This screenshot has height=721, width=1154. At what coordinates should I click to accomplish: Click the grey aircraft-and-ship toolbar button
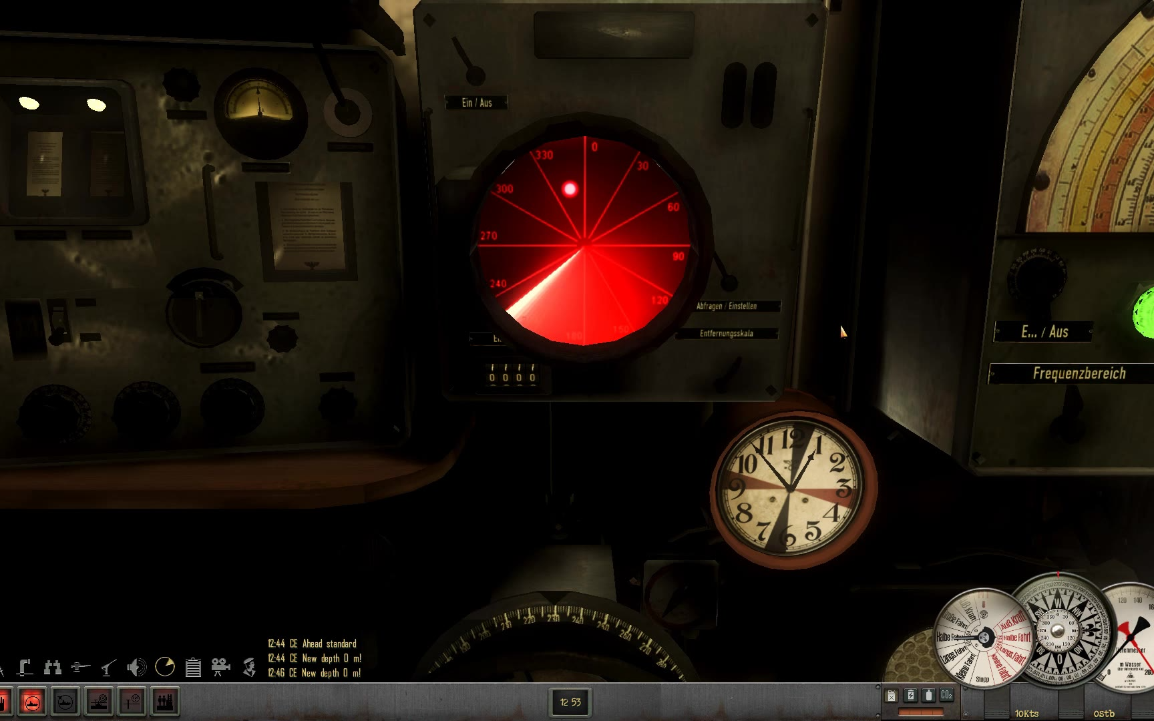point(65,702)
